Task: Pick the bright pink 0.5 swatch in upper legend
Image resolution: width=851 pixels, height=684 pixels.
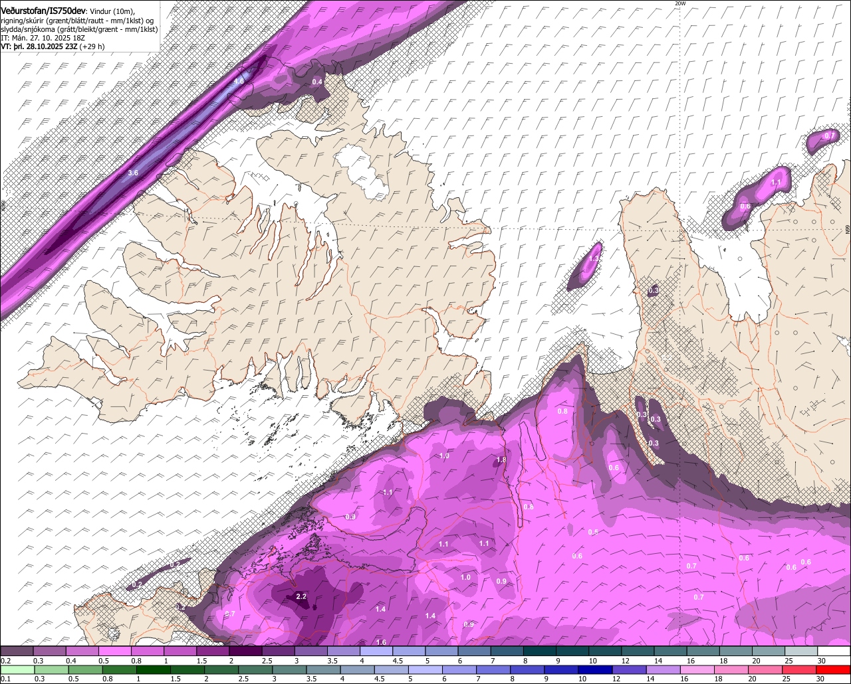Action: (114, 651)
